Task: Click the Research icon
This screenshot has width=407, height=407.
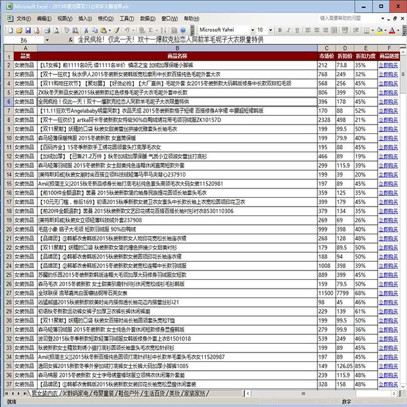Action: pyautogui.click(x=76, y=31)
